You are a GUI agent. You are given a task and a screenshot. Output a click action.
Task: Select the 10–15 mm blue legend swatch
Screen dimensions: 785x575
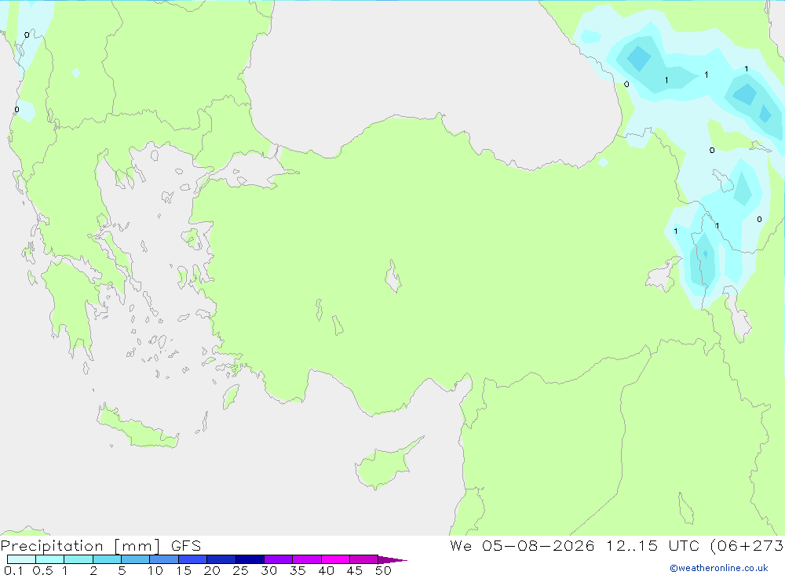pos(164,559)
